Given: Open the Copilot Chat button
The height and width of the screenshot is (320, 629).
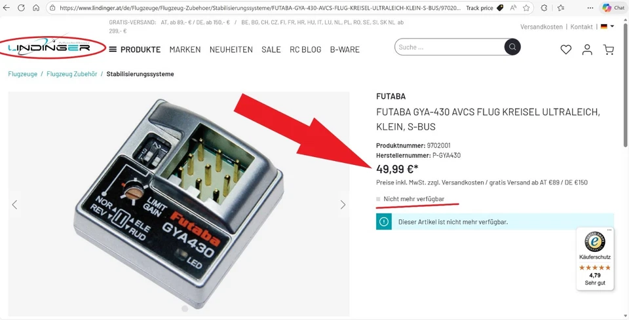Looking at the screenshot, I should click(613, 8).
